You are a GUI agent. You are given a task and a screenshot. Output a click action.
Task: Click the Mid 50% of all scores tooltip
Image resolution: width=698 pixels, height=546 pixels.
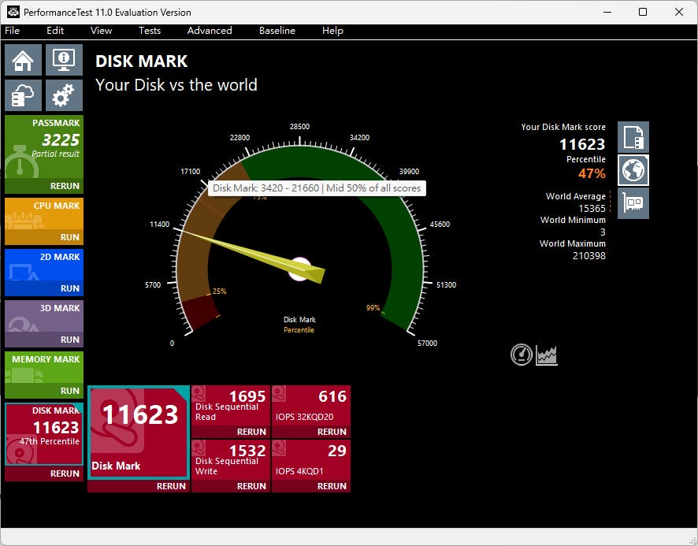317,188
